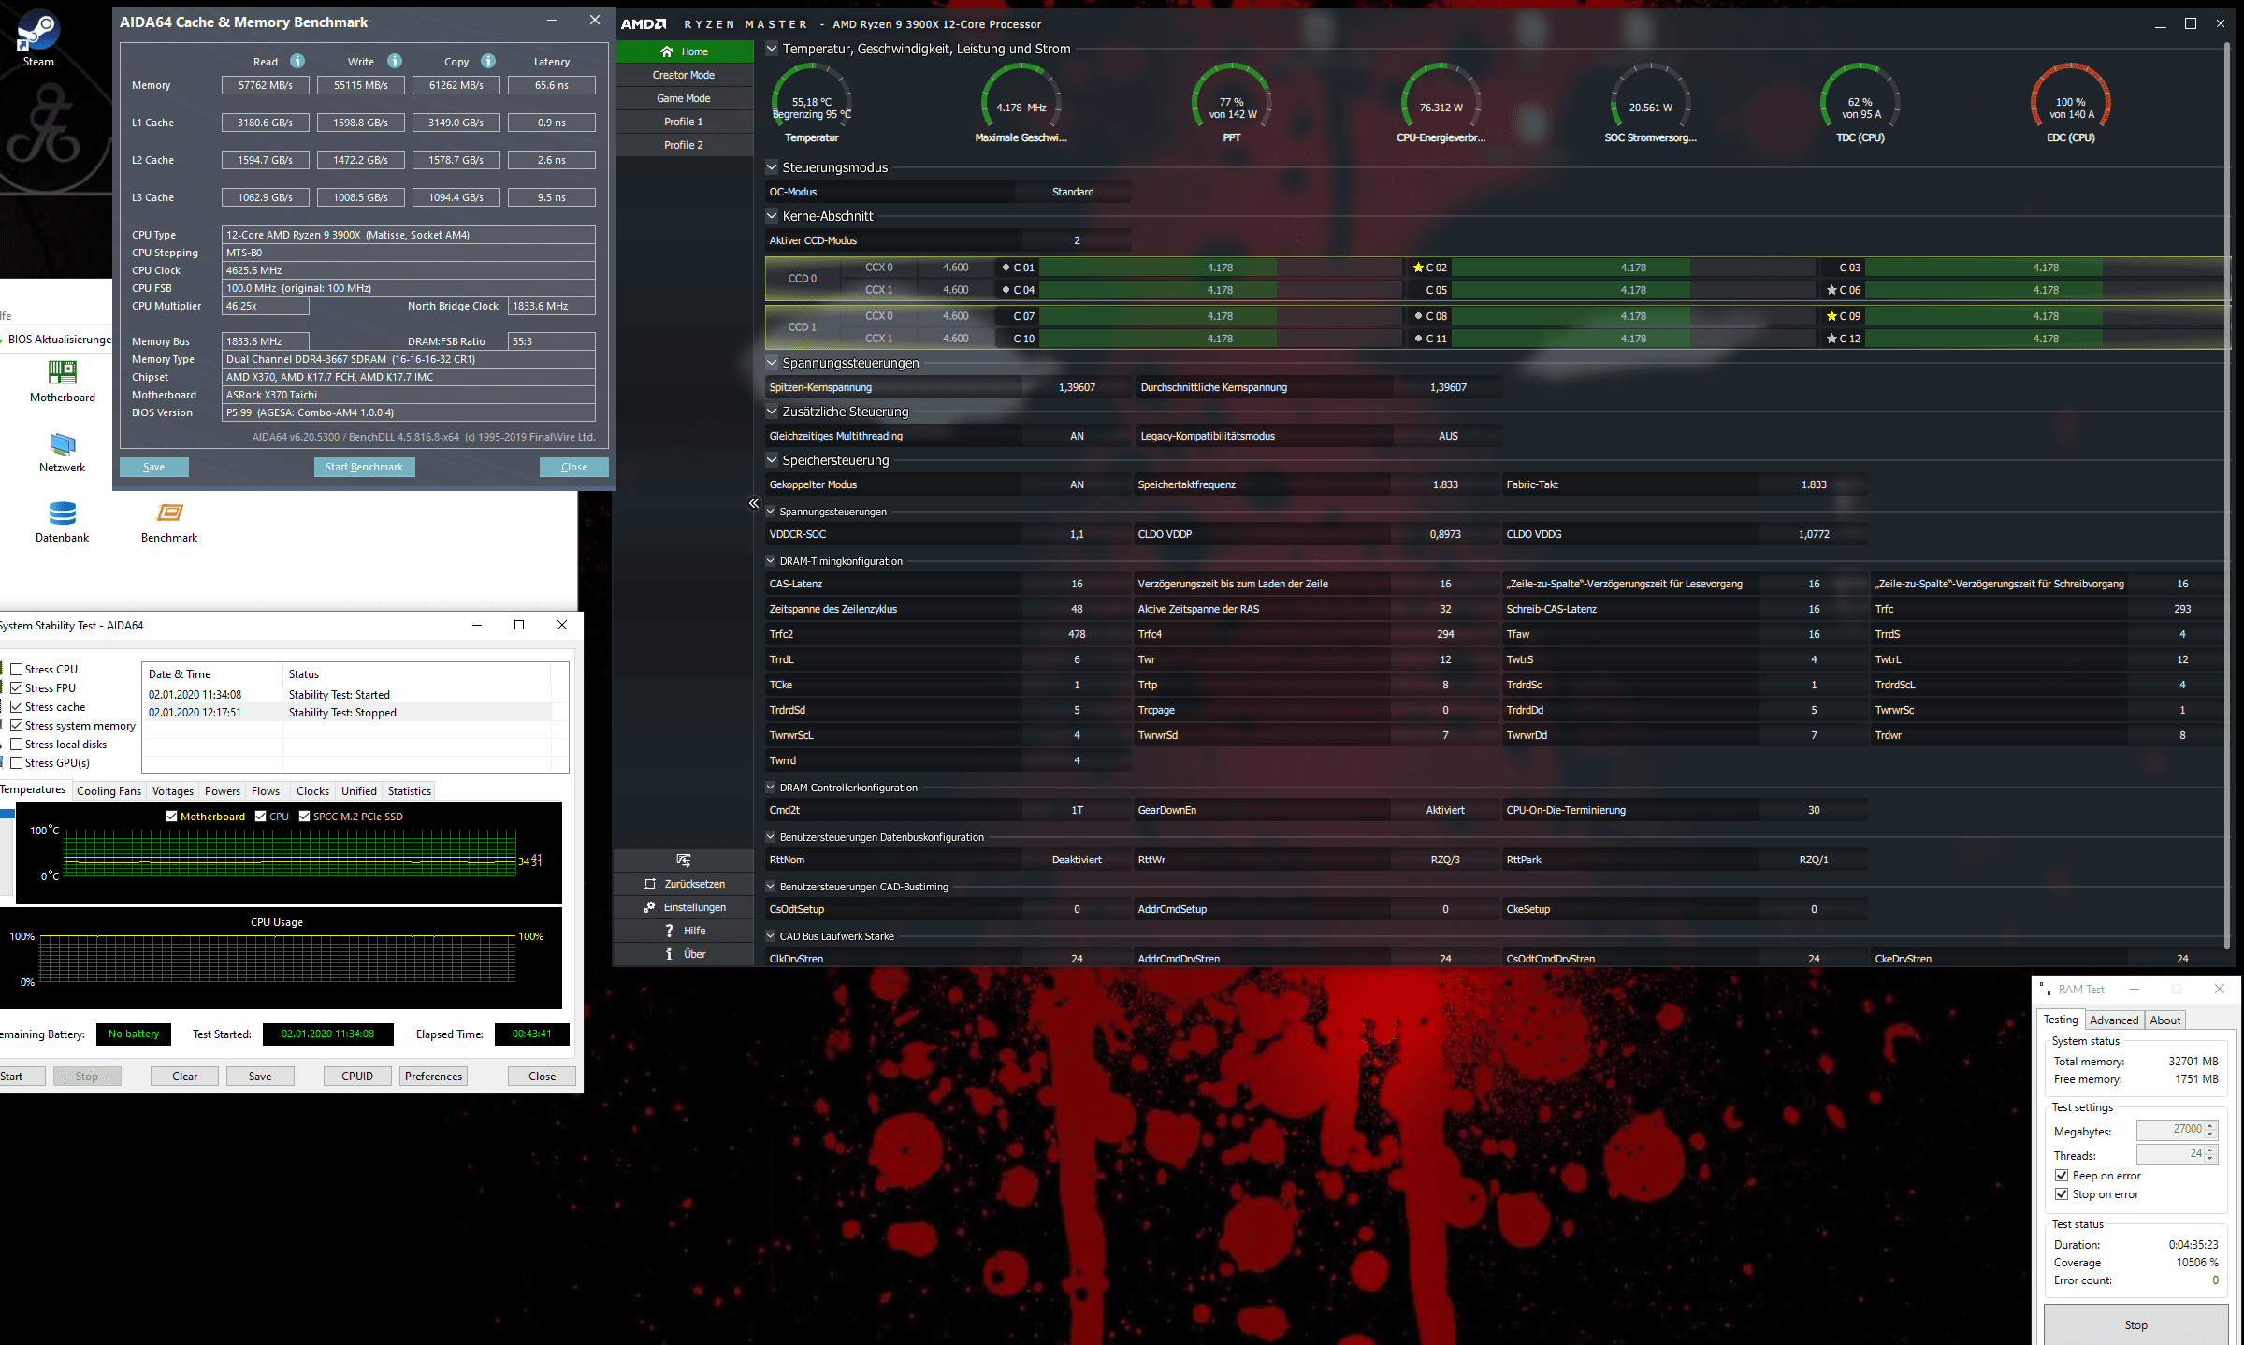Collapse the CAD Bus Laufwerk Stärke section
The image size is (2244, 1345).
point(771,936)
